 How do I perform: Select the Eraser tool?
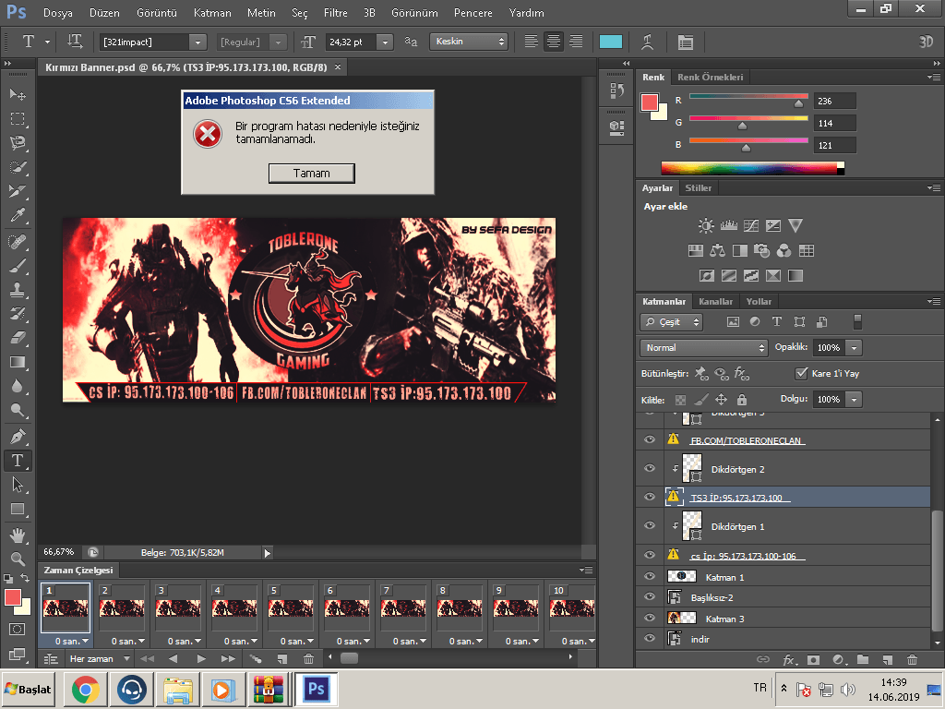(x=18, y=338)
